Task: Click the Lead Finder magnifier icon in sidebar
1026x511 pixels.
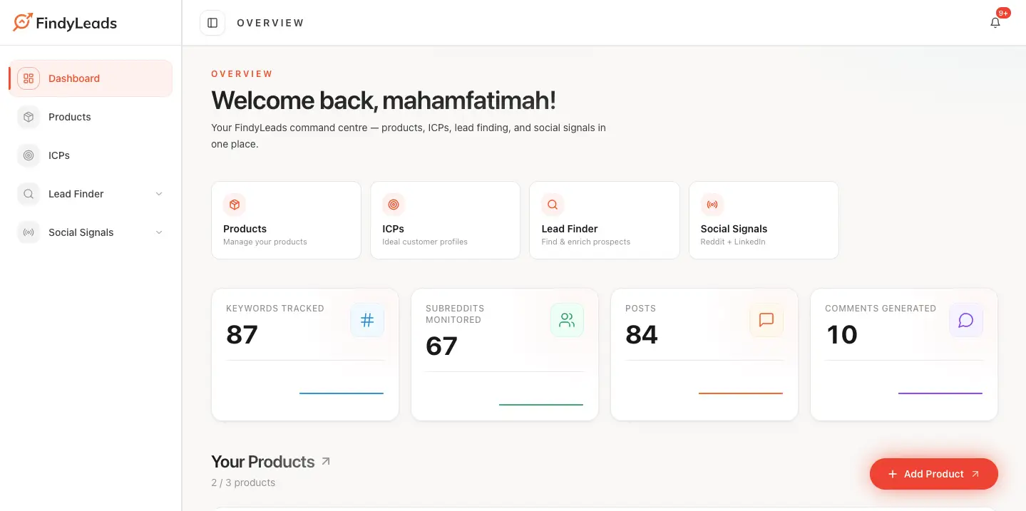Action: coord(29,194)
